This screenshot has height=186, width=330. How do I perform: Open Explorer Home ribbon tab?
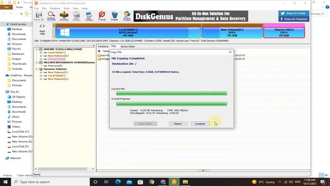[20, 7]
